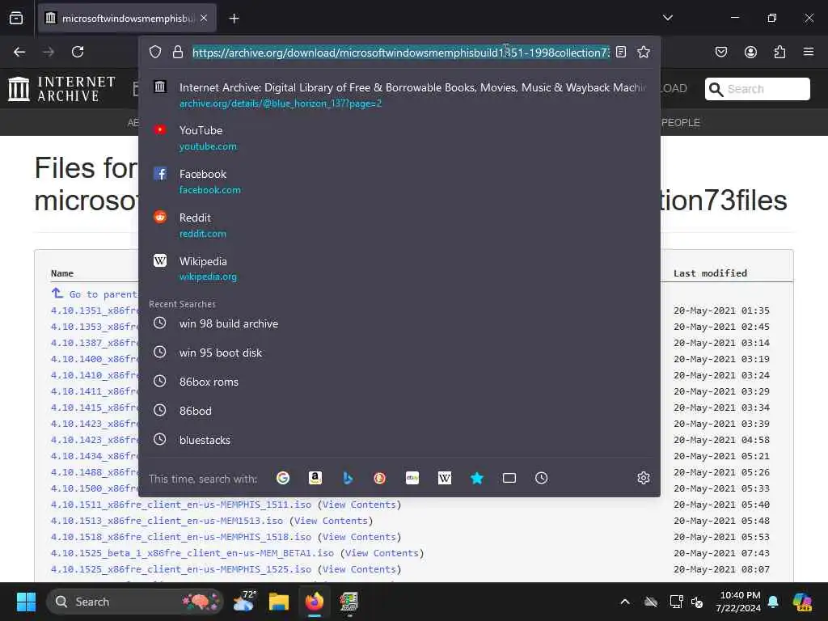Bookmark this page with star icon

643,52
